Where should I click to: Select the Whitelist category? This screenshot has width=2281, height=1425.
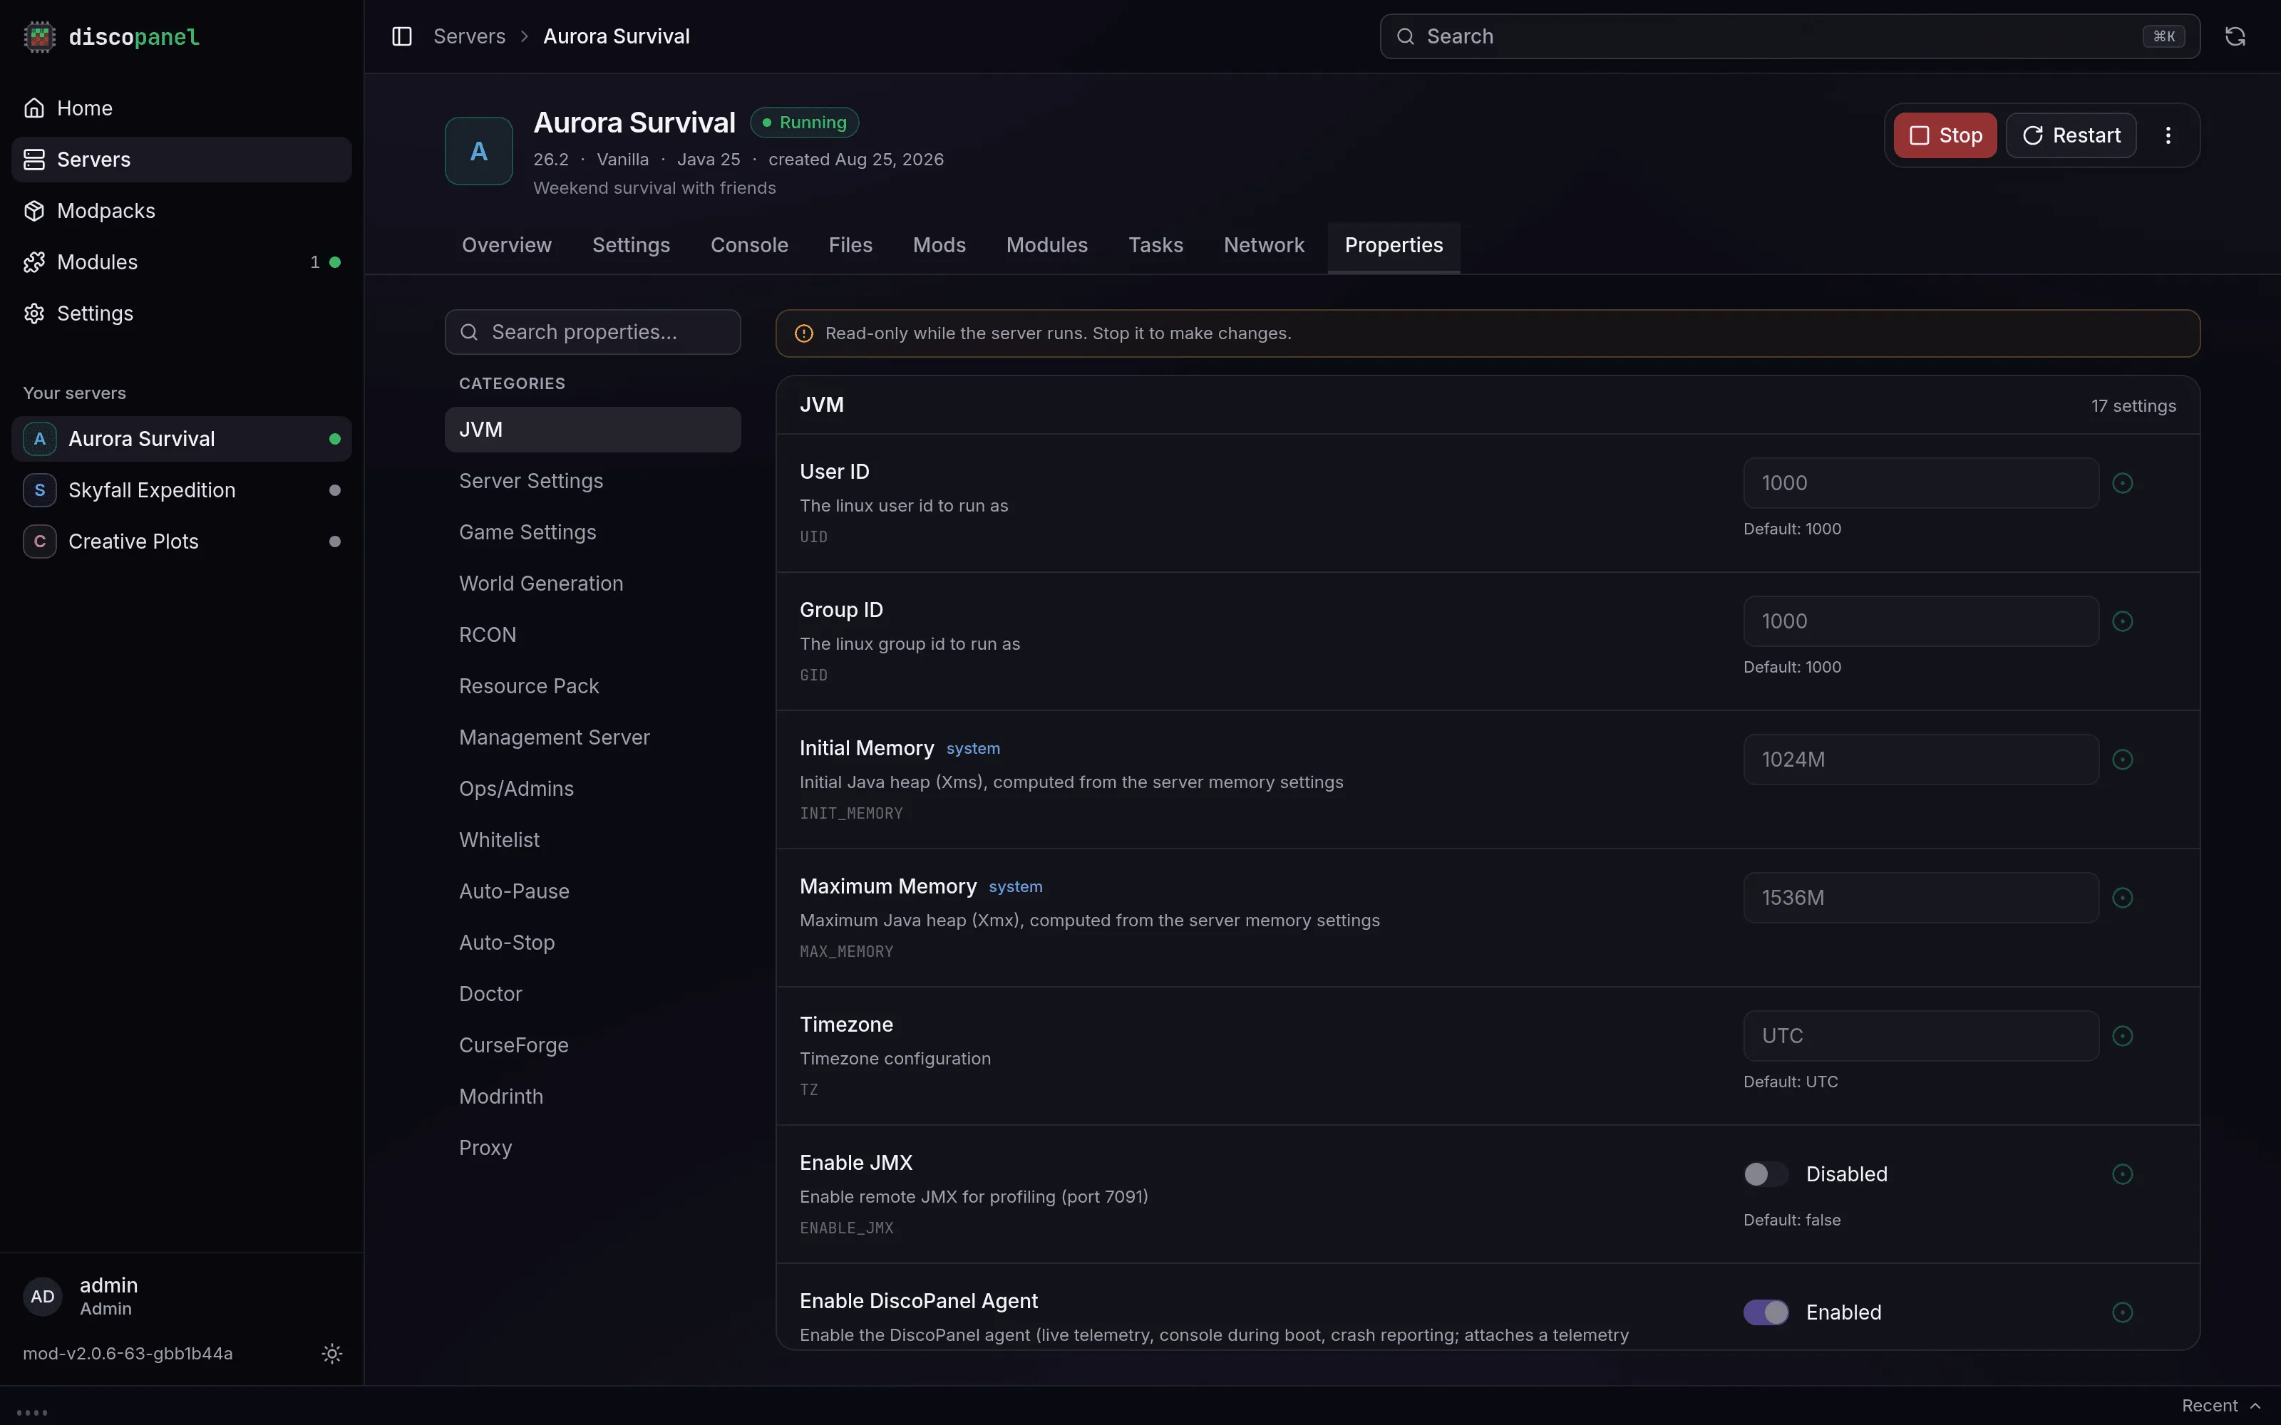(x=592, y=841)
